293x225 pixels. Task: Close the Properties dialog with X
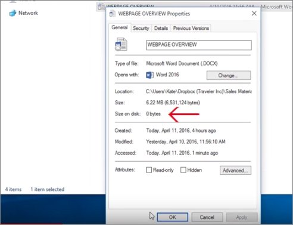coord(254,13)
